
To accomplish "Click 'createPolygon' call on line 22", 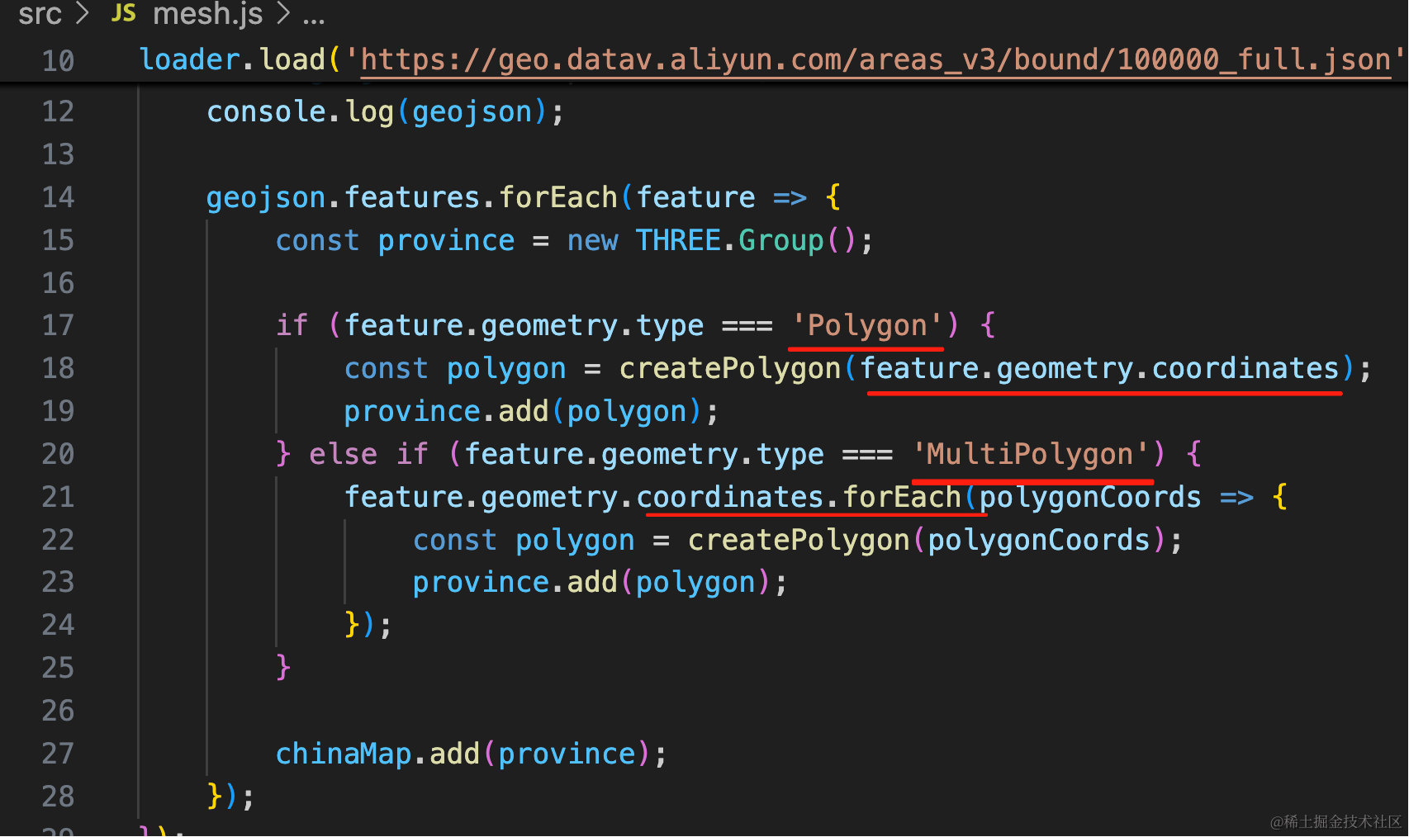I will pyautogui.click(x=799, y=540).
